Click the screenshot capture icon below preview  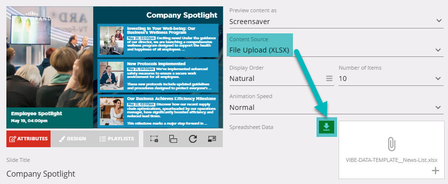click(x=154, y=139)
